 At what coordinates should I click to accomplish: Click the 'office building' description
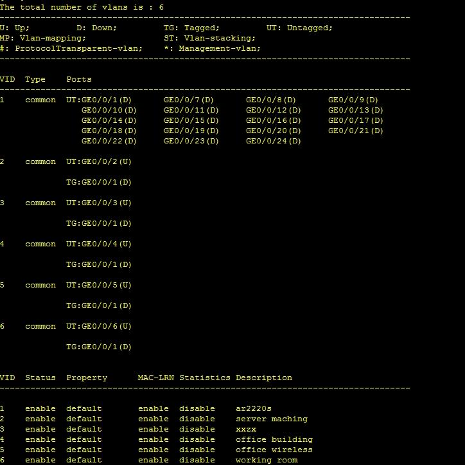tap(274, 439)
